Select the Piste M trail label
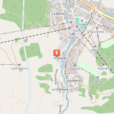 tap(91, 96)
